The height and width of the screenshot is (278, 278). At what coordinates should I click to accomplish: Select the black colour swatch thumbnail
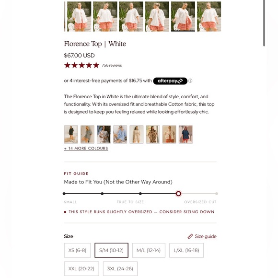click(71, 134)
